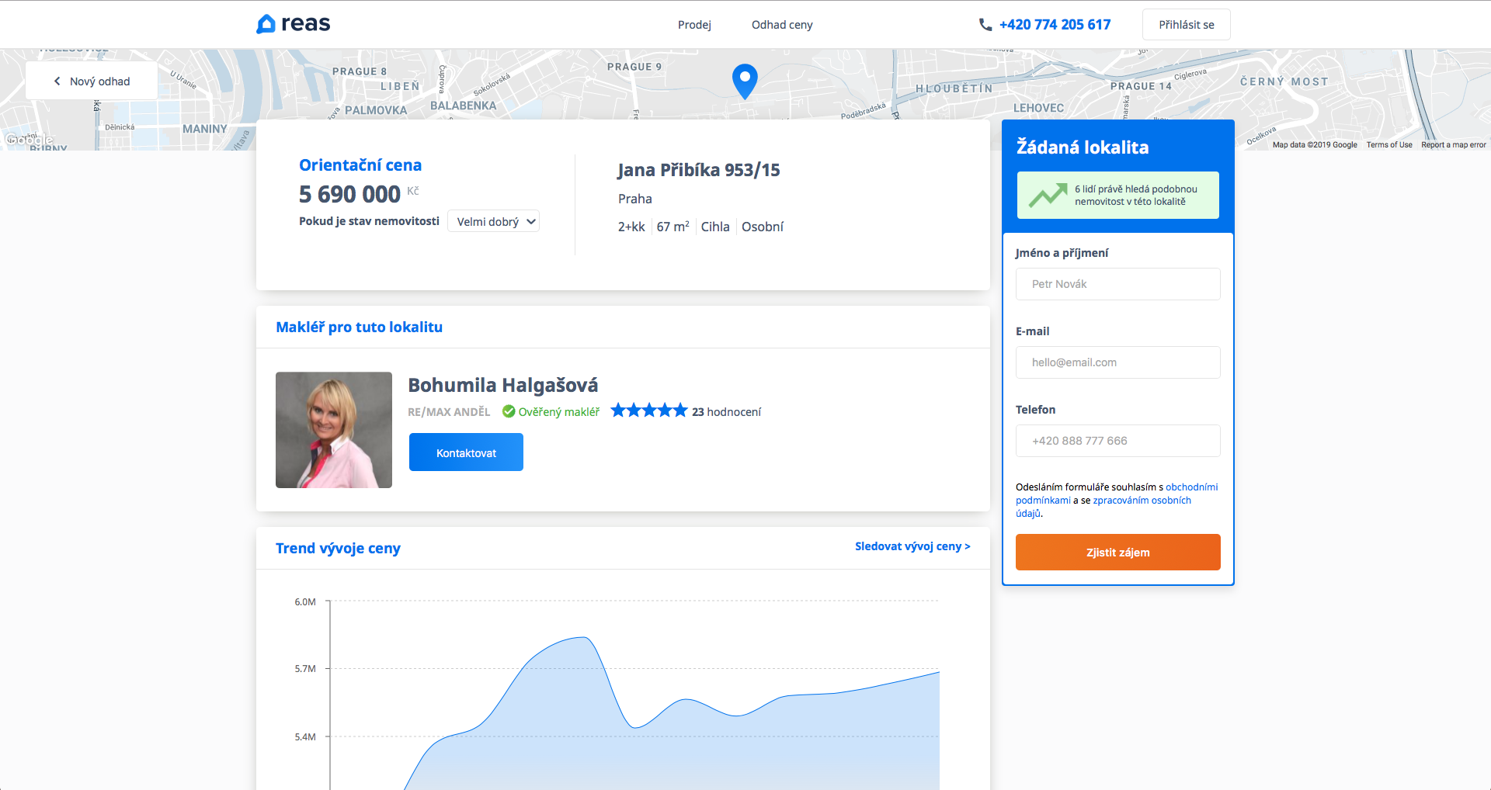Click the Ověřený makléř label
Image resolution: width=1491 pixels, height=790 pixels.
point(559,412)
